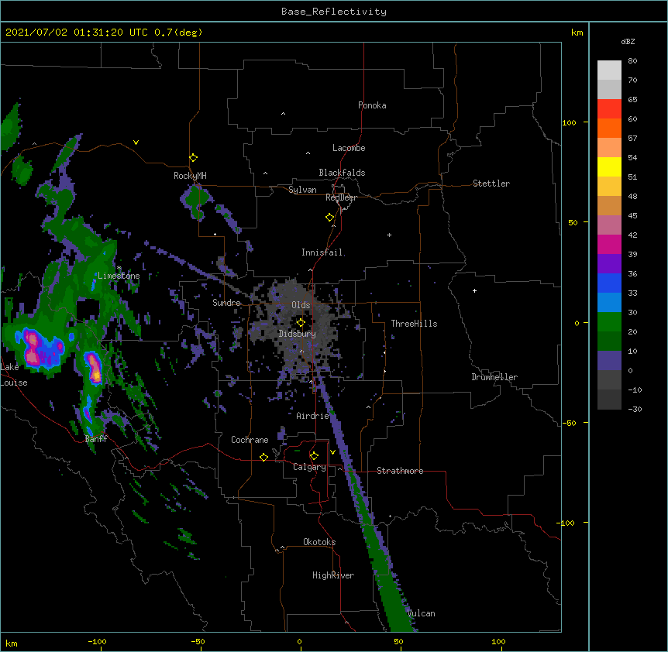Click the Limestone label
The height and width of the screenshot is (652, 668).
click(x=119, y=276)
